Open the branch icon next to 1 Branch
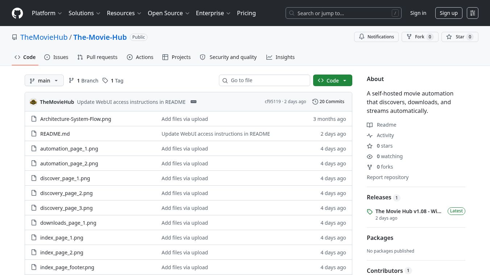The height and width of the screenshot is (275, 490). coord(71,80)
